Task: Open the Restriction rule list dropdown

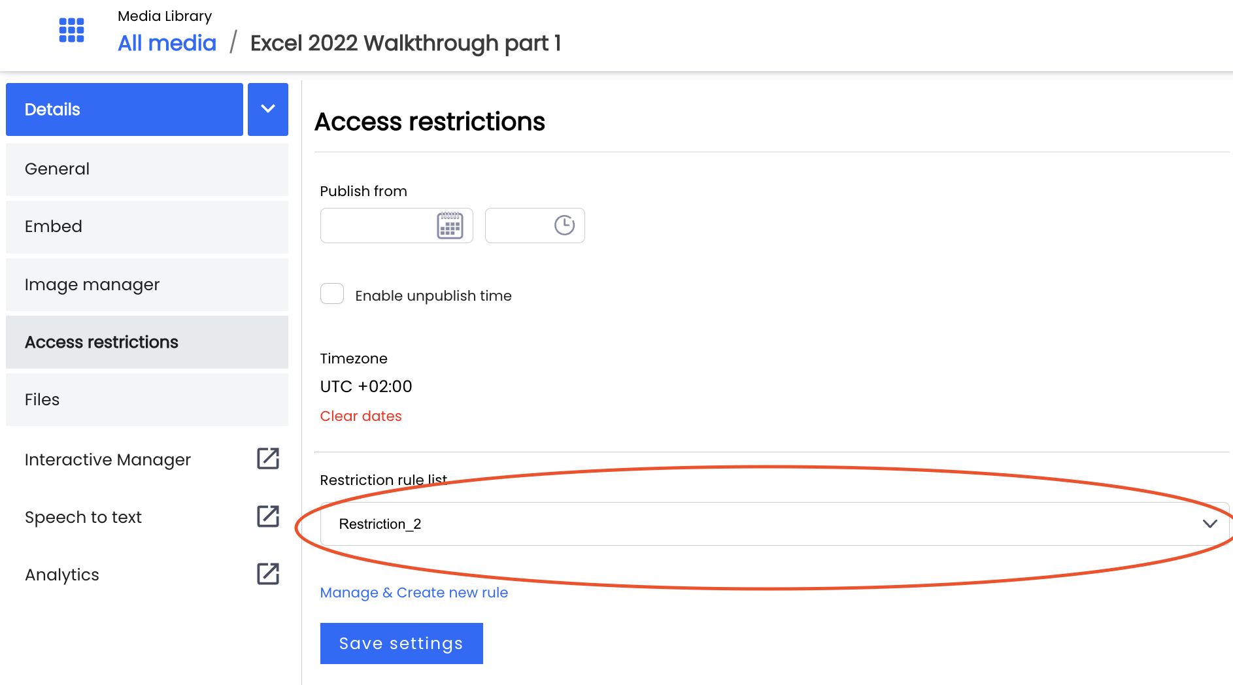Action: (775, 524)
